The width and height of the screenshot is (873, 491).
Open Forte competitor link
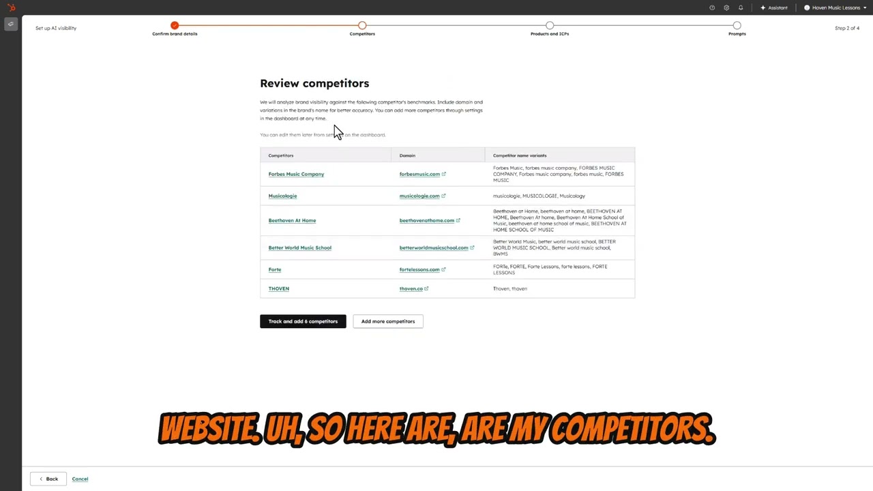[275, 269]
